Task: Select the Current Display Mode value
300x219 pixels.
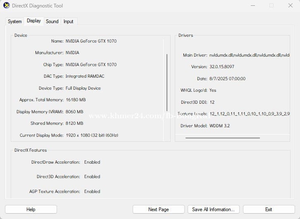Action: (x=97, y=135)
